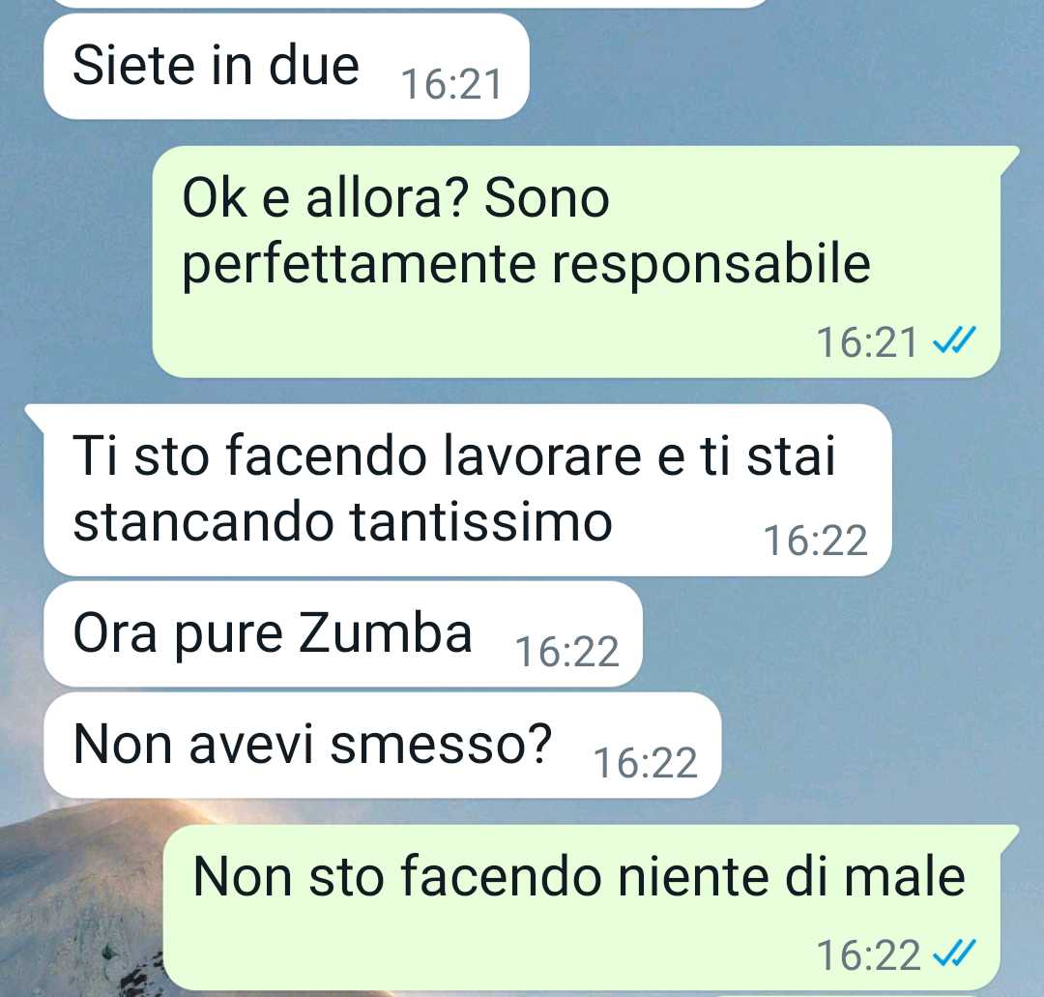Tap the blue read checkmarks on 16:21 message

coord(953,341)
